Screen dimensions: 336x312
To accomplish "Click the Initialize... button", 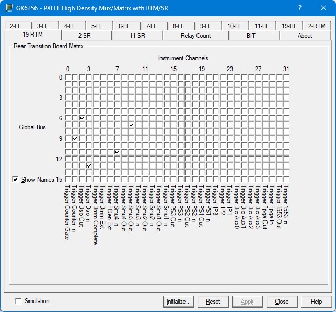I will pyautogui.click(x=179, y=302).
